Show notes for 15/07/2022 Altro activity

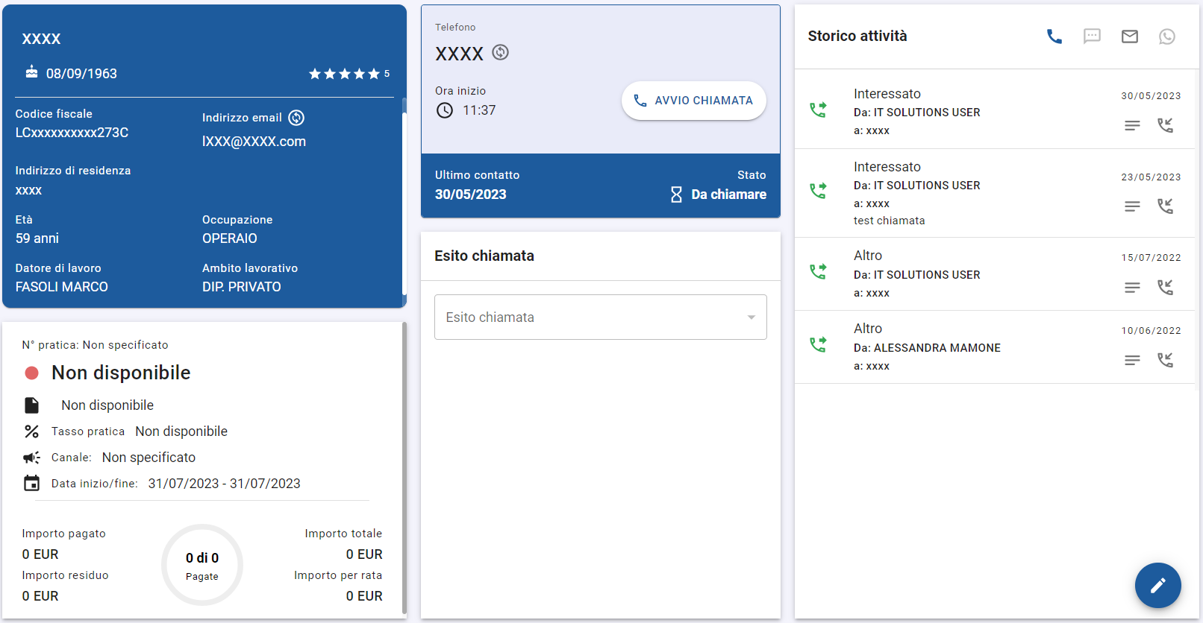(x=1132, y=287)
